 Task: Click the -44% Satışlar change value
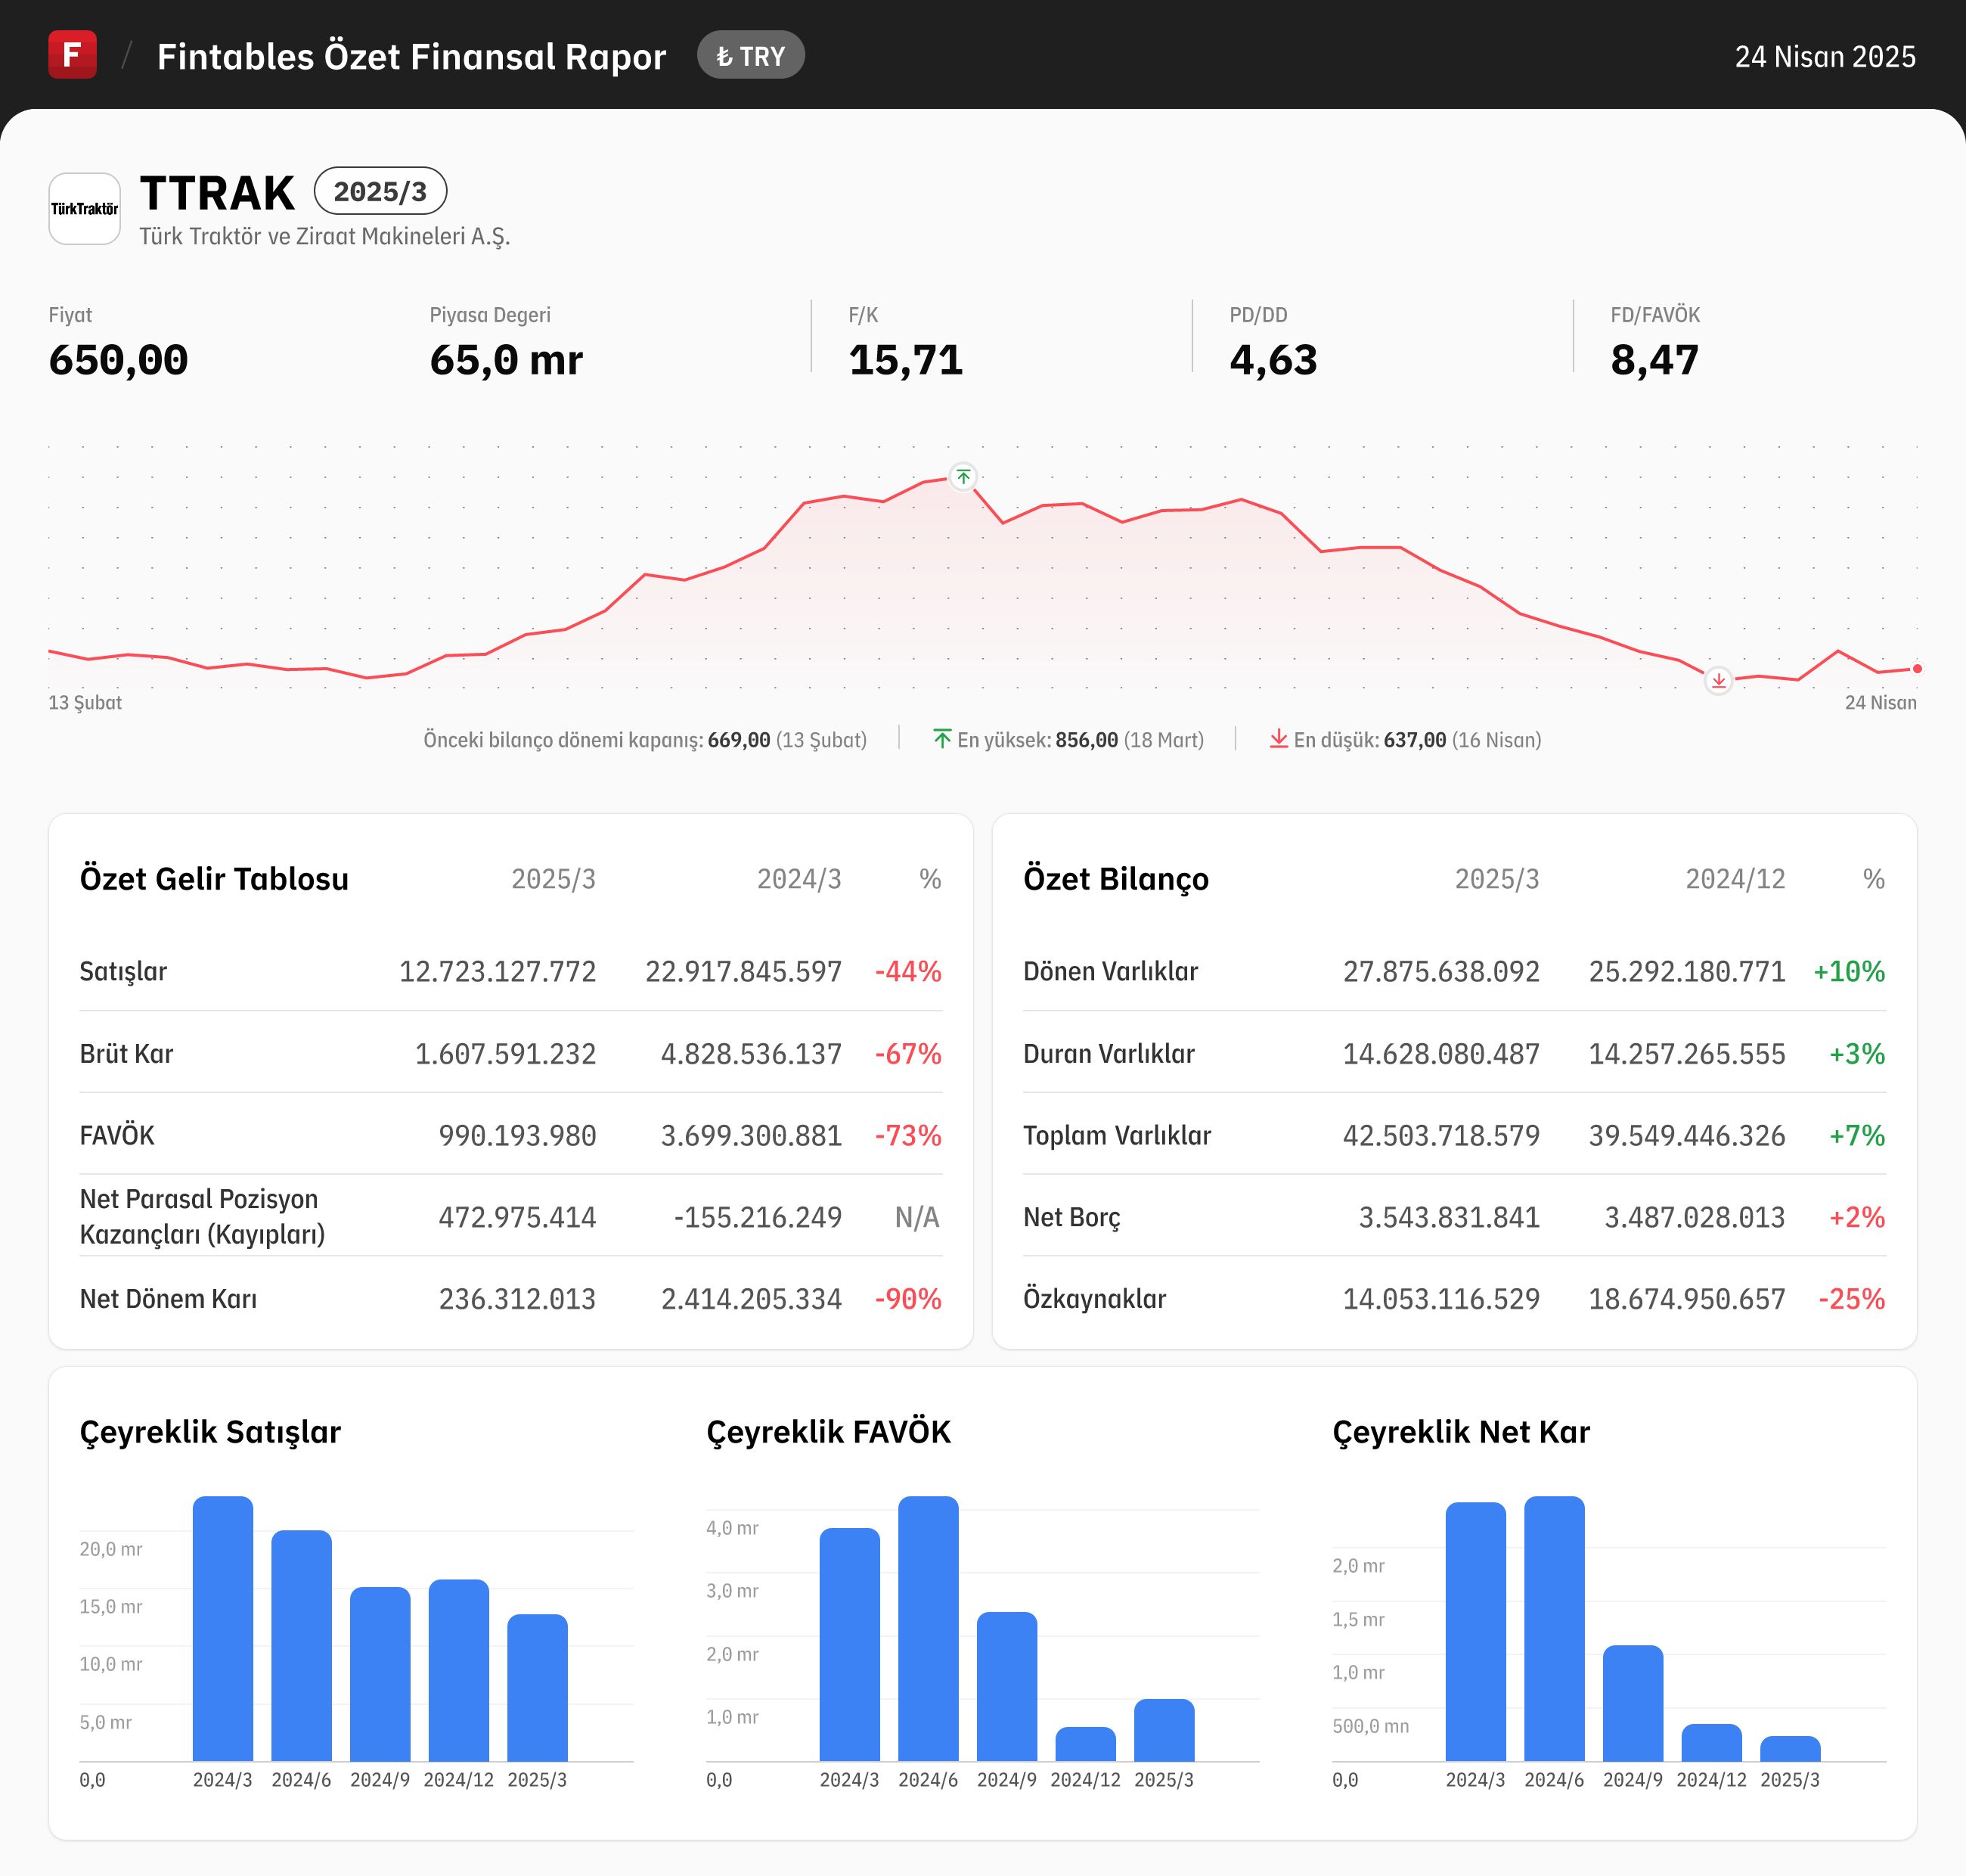[907, 971]
